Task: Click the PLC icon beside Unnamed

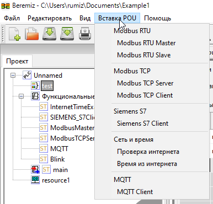Action: pyautogui.click(x=27, y=75)
